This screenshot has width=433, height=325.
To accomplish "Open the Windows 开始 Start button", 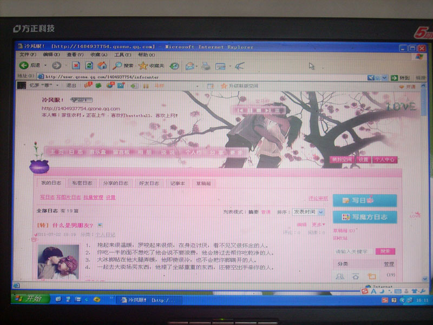I will tap(31, 299).
